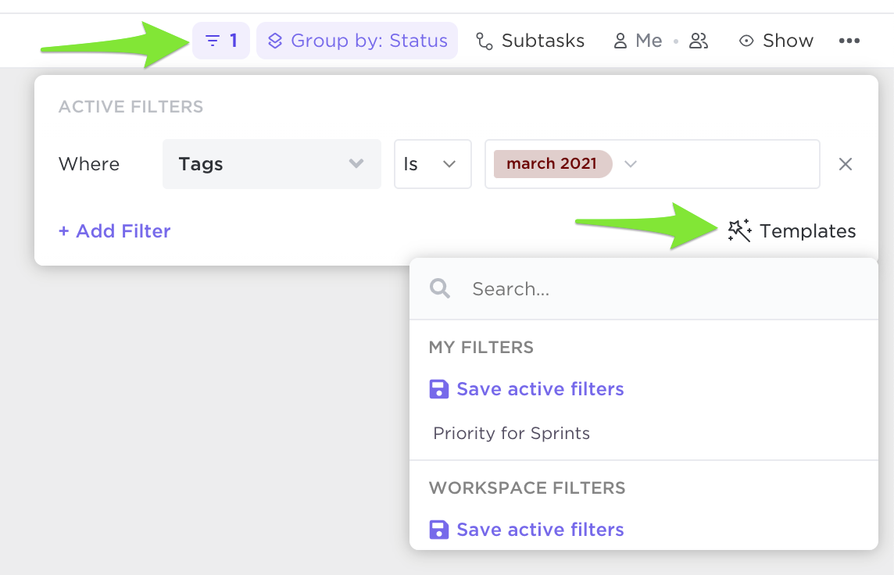Screen dimensions: 894x575
Task: Click the Subtasks branch icon
Action: click(485, 41)
